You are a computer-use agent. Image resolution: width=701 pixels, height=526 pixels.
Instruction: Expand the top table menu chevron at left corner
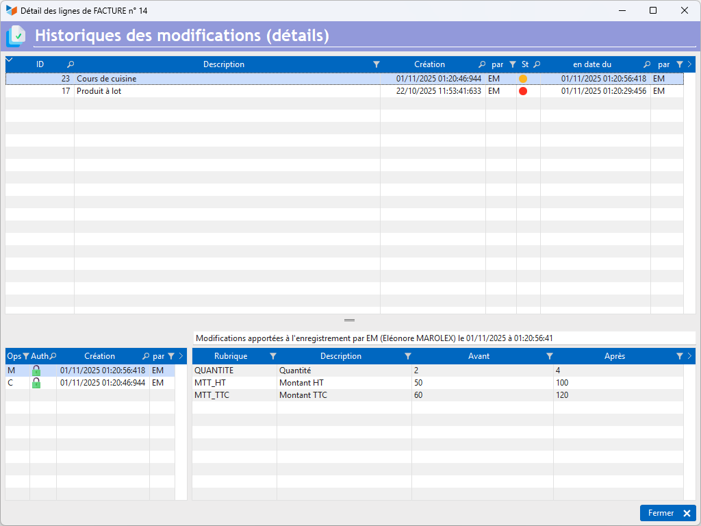point(9,61)
